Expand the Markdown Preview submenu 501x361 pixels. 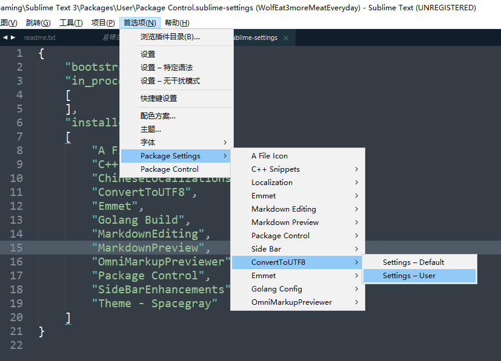click(x=298, y=223)
